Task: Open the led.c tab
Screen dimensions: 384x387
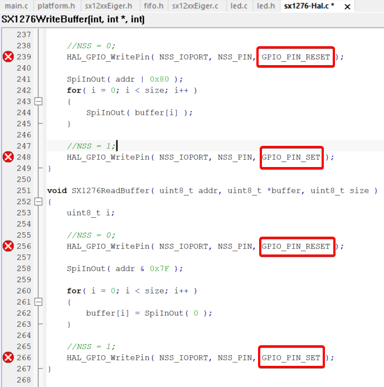Action: (x=239, y=6)
